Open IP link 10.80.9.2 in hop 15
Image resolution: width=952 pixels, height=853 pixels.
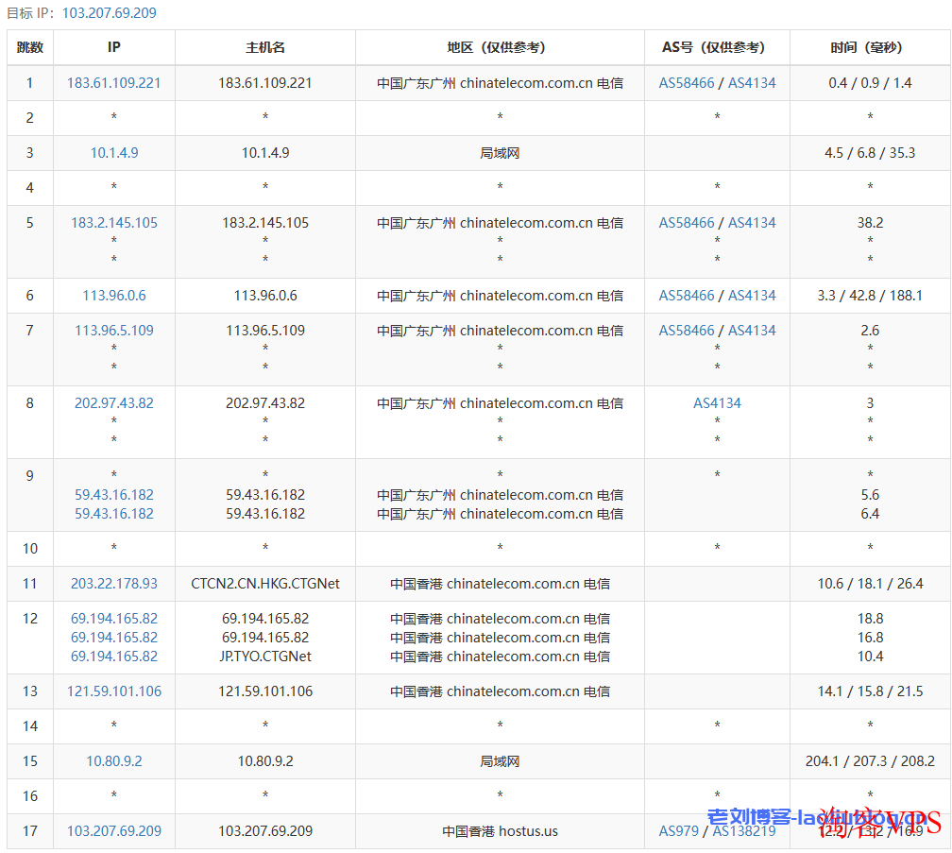click(x=114, y=761)
